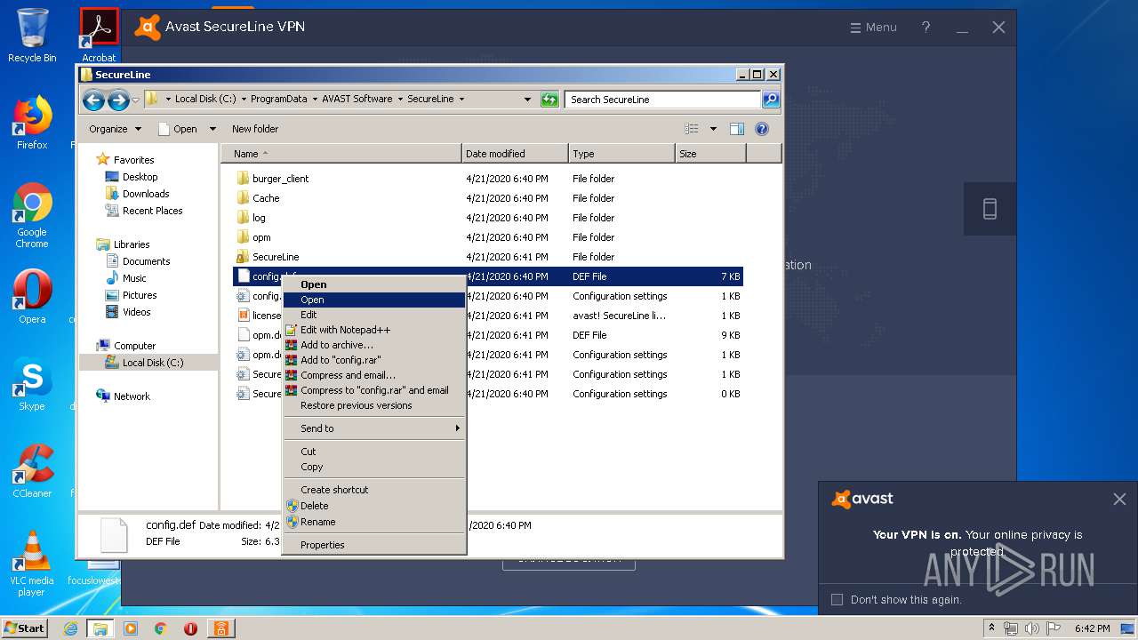Select Network in navigation pane
The height and width of the screenshot is (640, 1138).
coord(132,396)
